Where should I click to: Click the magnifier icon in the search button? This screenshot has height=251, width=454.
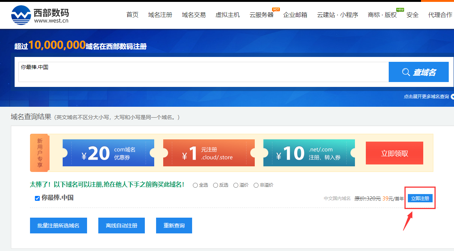pyautogui.click(x=407, y=72)
